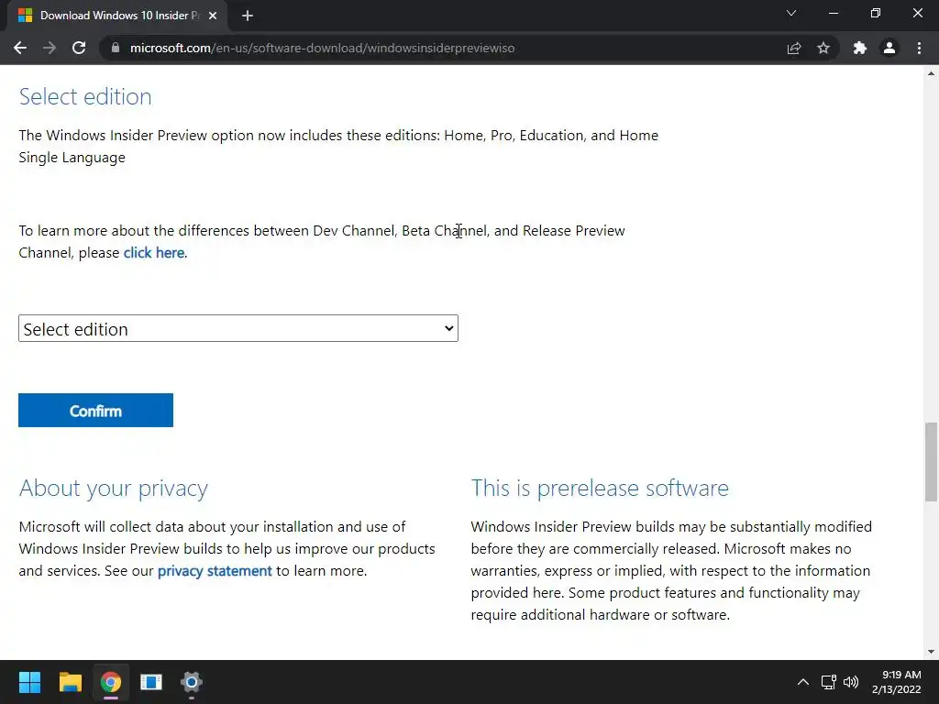Close the Download Windows 10 Insider tab
This screenshot has width=939, height=704.
tap(213, 16)
